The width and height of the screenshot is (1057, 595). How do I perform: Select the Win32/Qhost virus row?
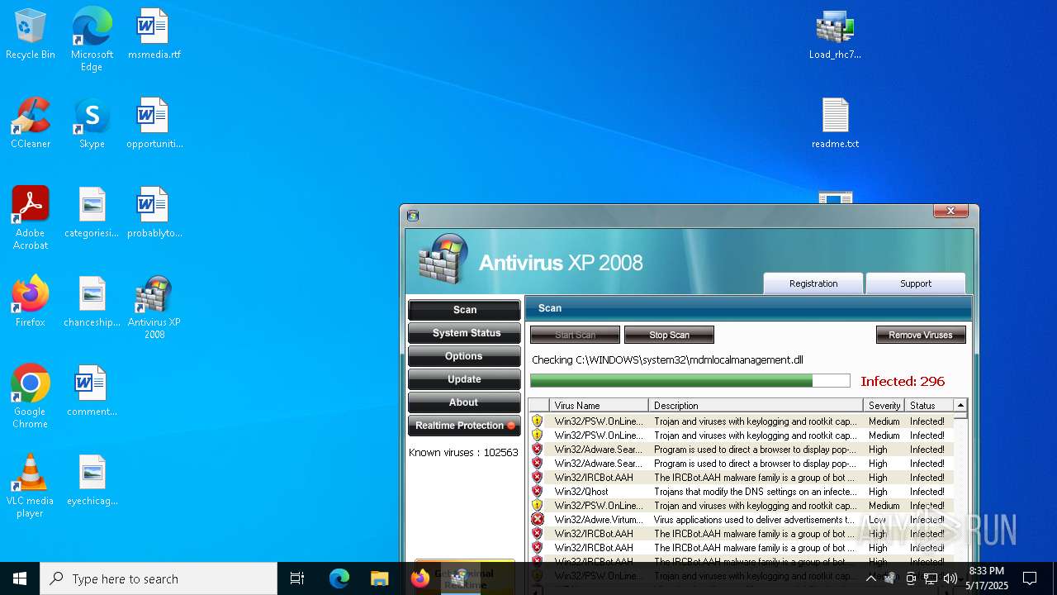(741, 492)
